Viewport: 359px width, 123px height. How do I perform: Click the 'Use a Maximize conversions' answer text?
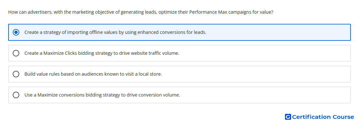(x=102, y=95)
